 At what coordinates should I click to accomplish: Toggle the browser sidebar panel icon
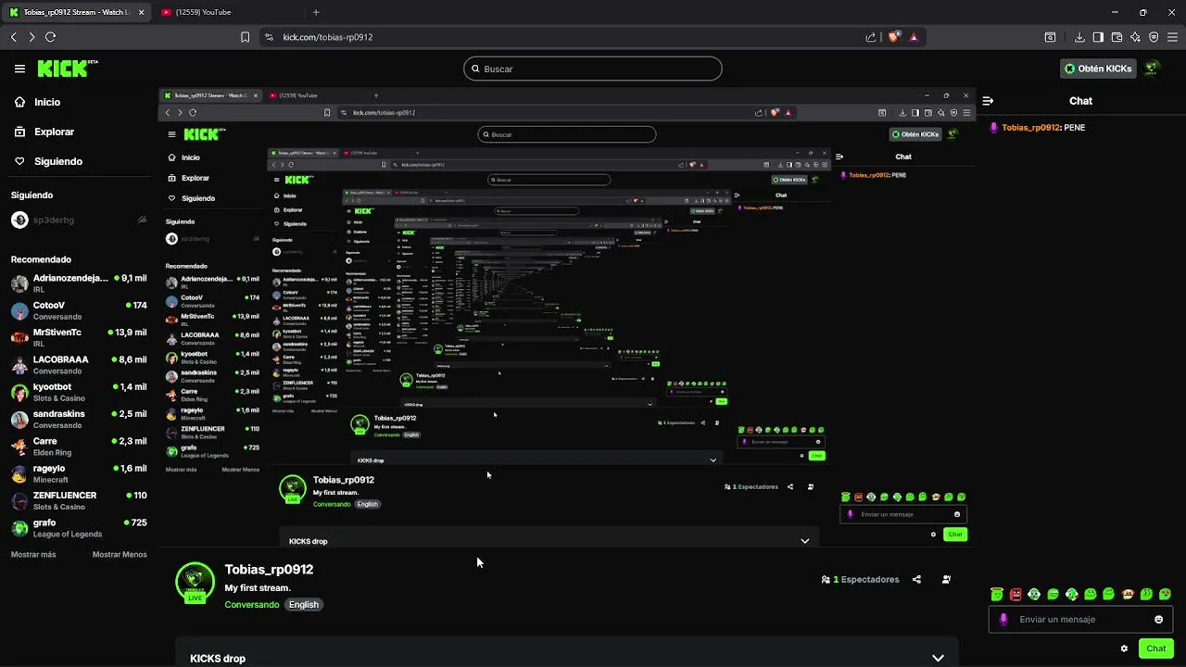pos(1098,37)
